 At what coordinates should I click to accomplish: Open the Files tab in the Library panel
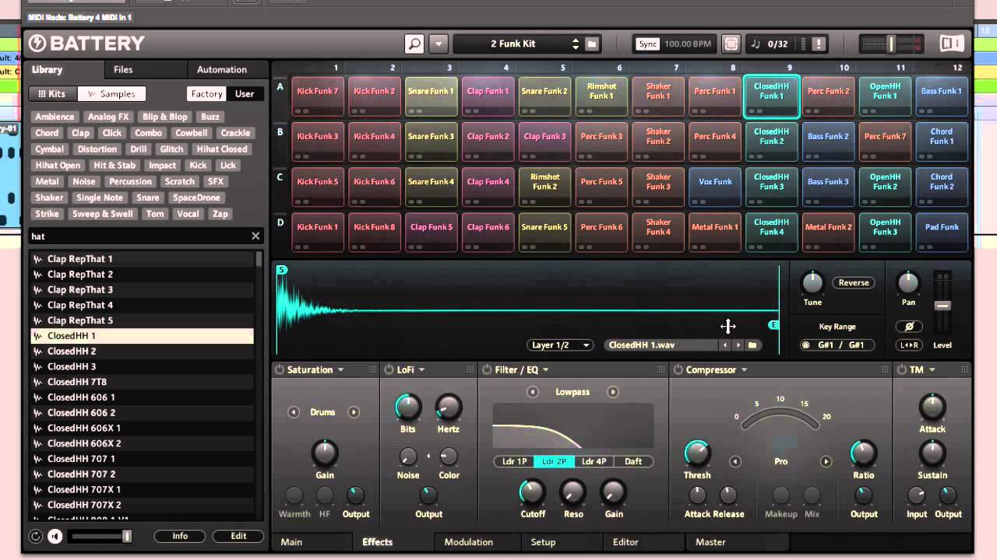tap(123, 68)
